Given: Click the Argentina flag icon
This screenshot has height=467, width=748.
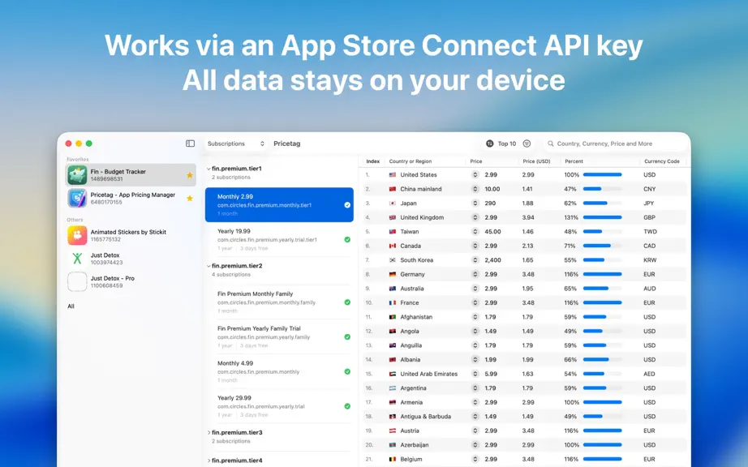Looking at the screenshot, I should (x=393, y=388).
